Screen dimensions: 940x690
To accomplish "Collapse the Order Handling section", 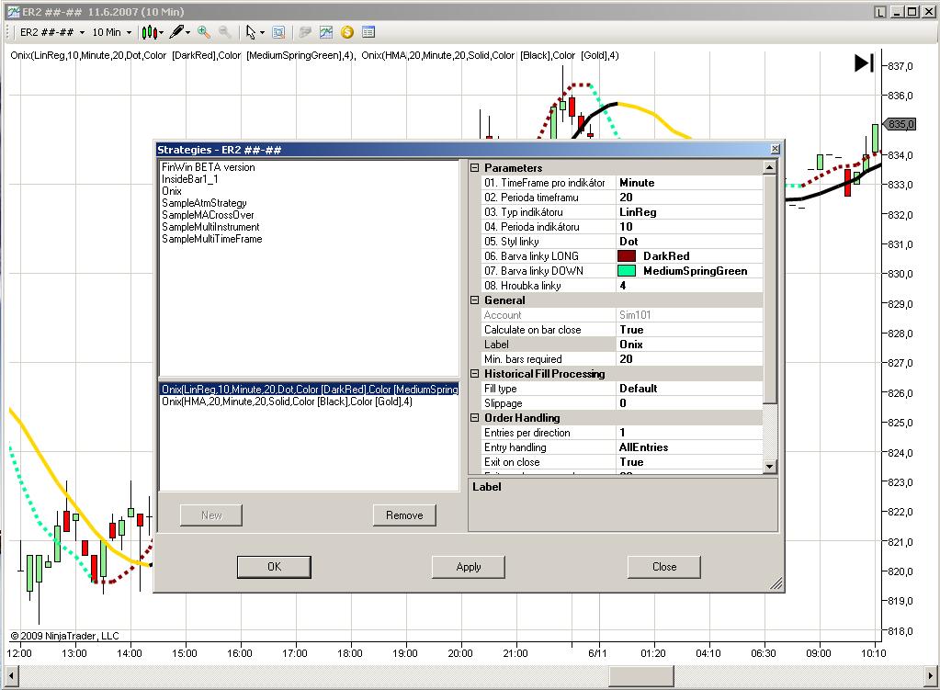I will pyautogui.click(x=475, y=418).
